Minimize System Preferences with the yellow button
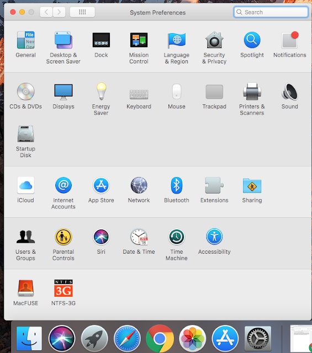 click(22, 12)
